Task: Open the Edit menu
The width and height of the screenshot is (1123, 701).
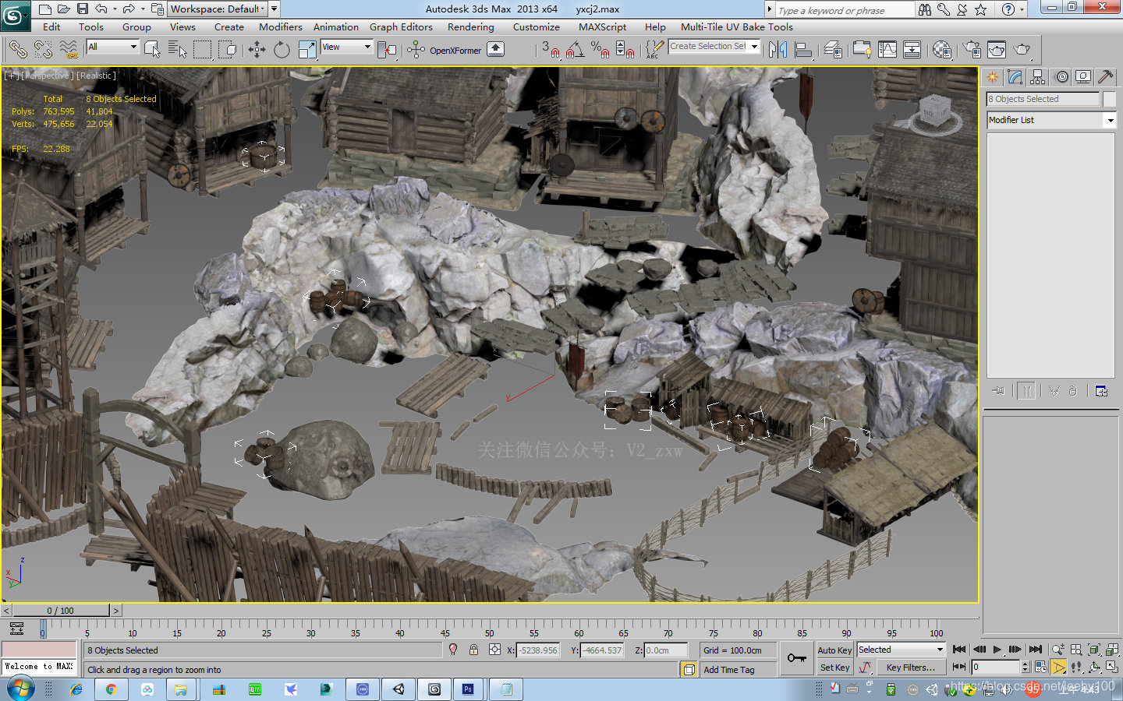Action: (51, 26)
